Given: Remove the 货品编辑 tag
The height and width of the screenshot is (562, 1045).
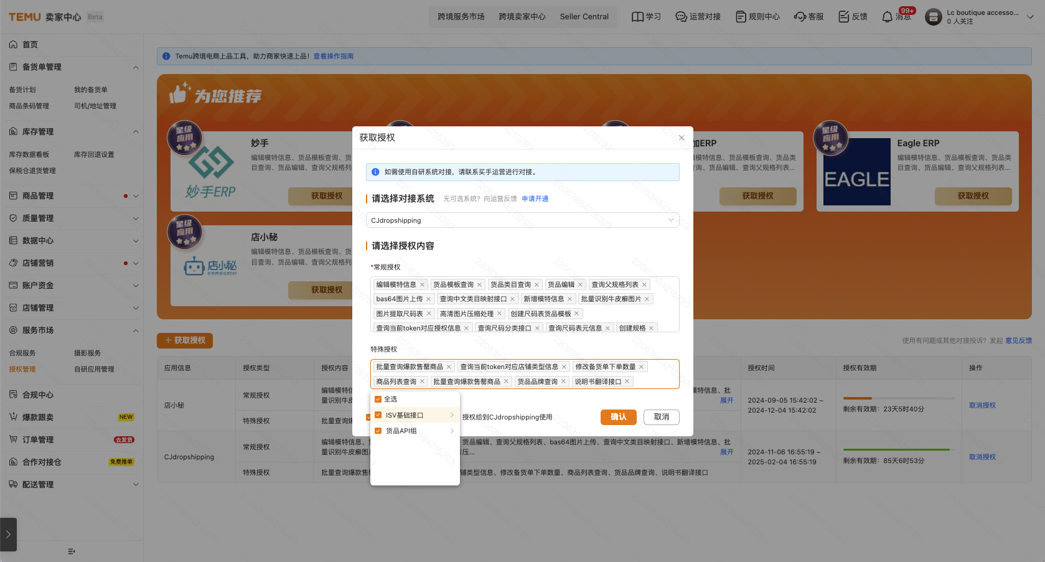Looking at the screenshot, I should pyautogui.click(x=580, y=284).
